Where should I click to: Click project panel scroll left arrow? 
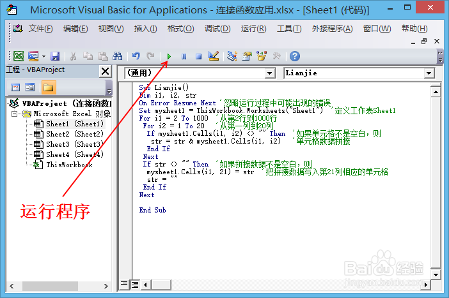[x=12, y=286]
